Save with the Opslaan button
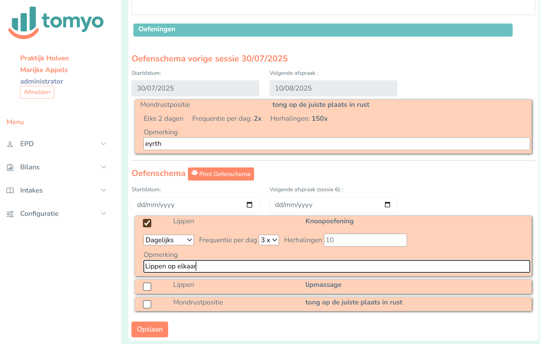540x344 pixels. pyautogui.click(x=150, y=329)
